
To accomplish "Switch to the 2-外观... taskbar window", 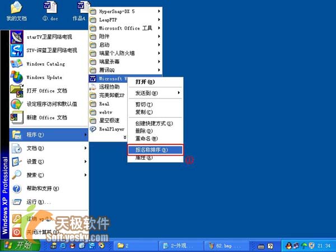I will pos(181,246).
